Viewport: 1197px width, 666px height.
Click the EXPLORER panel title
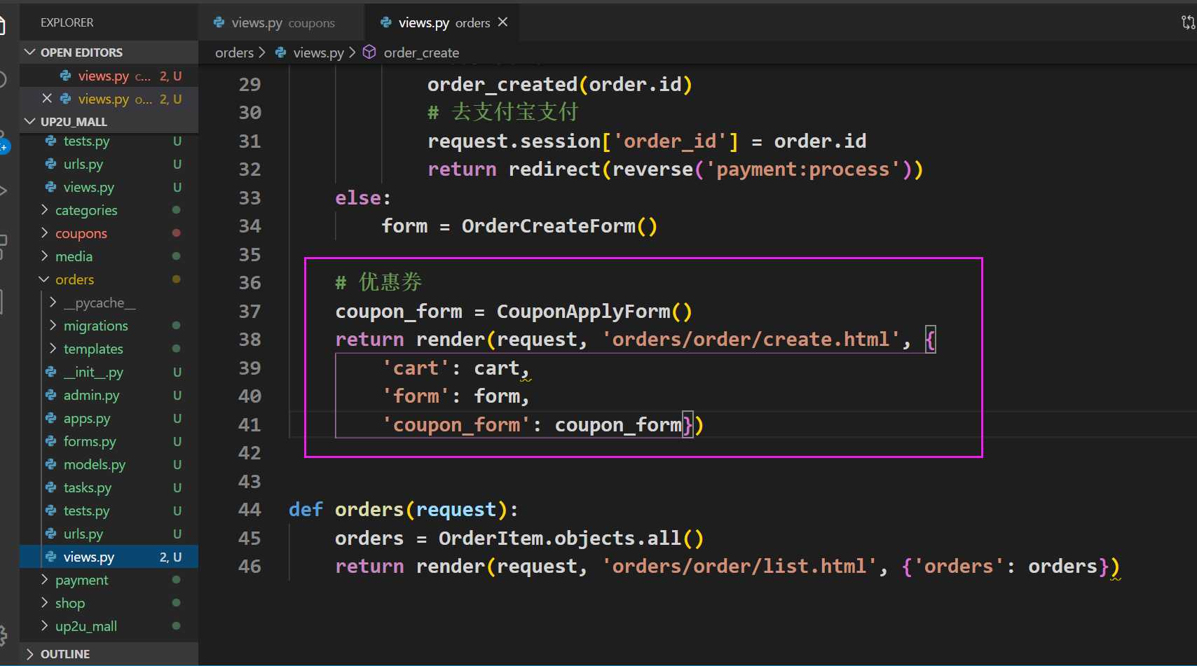click(x=67, y=22)
